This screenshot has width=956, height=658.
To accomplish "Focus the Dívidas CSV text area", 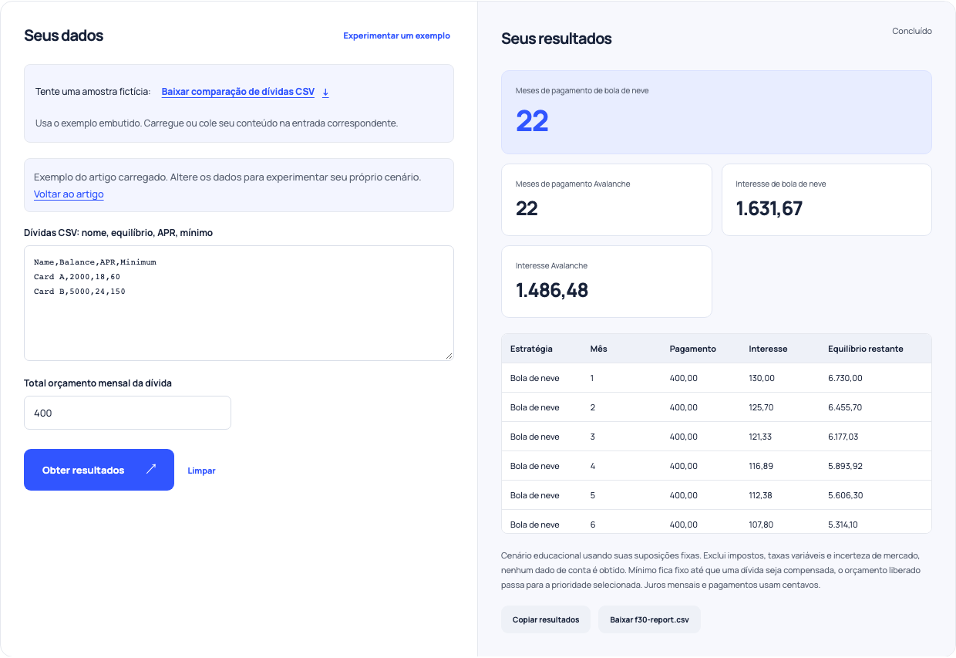I will 239,303.
